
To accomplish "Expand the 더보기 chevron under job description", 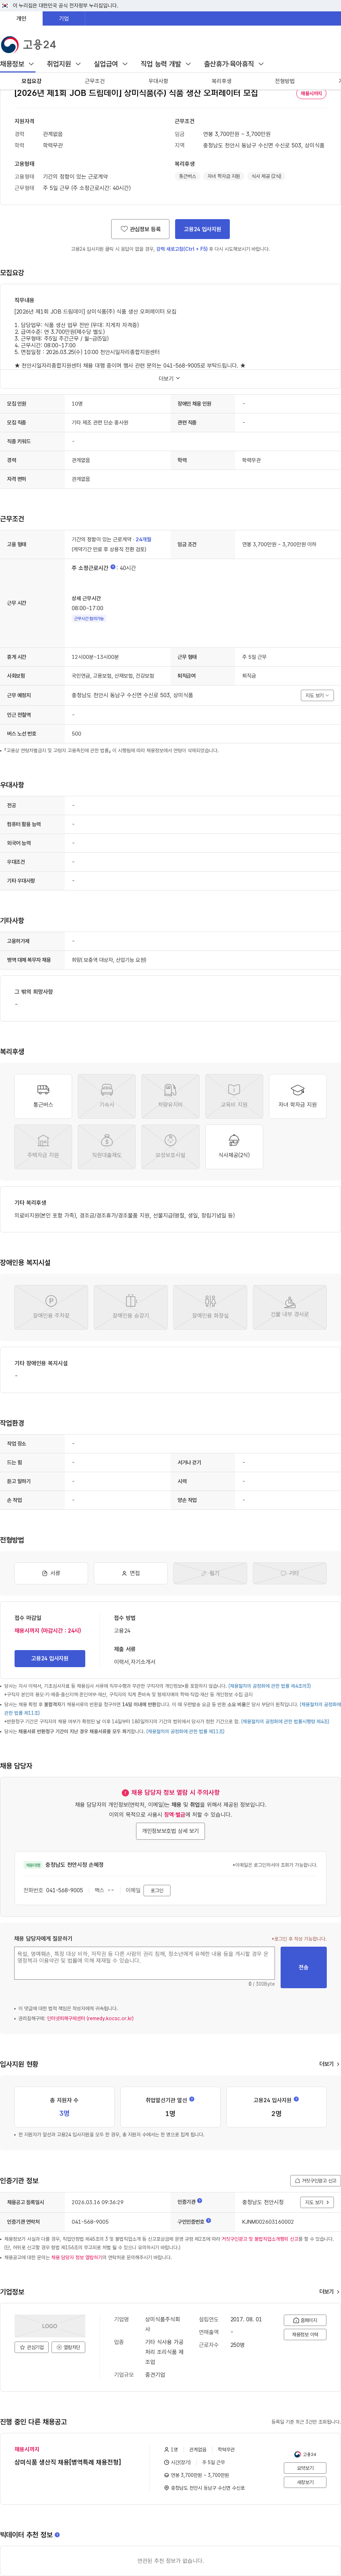I will tap(170, 378).
